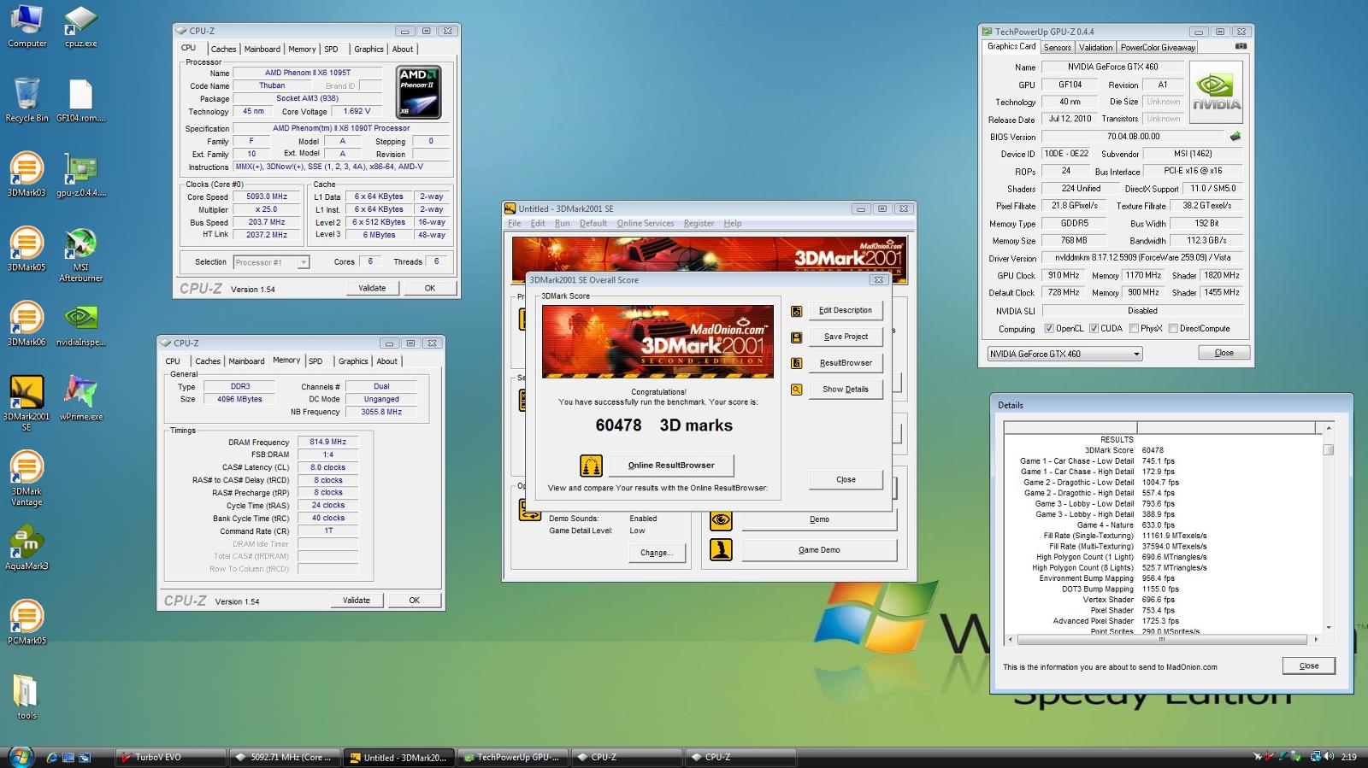
Task: Toggle the DirectCompute checkbox in GPU-Z
Action: click(x=1173, y=329)
